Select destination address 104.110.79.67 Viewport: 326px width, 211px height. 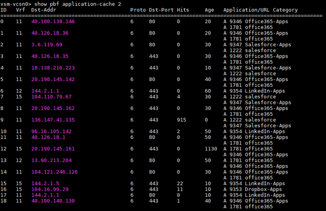(x=51, y=97)
